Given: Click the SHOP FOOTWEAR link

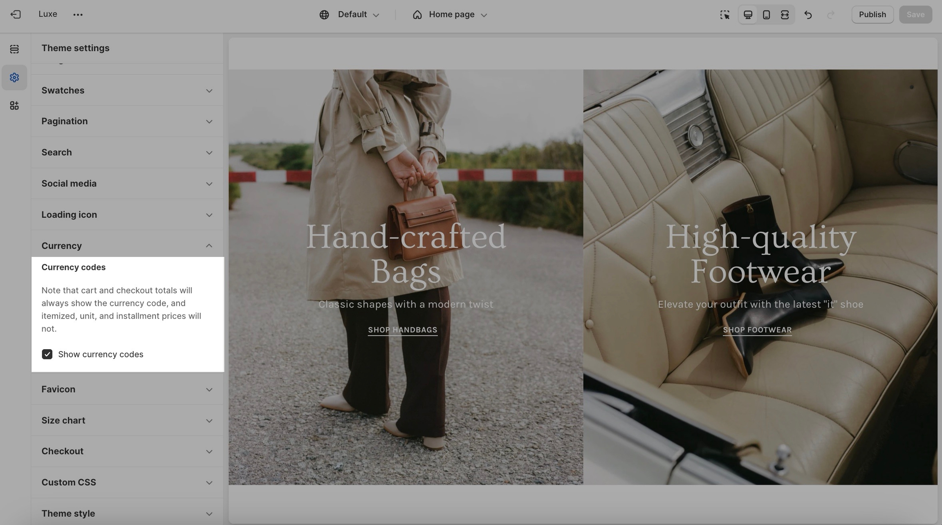Looking at the screenshot, I should click(757, 330).
